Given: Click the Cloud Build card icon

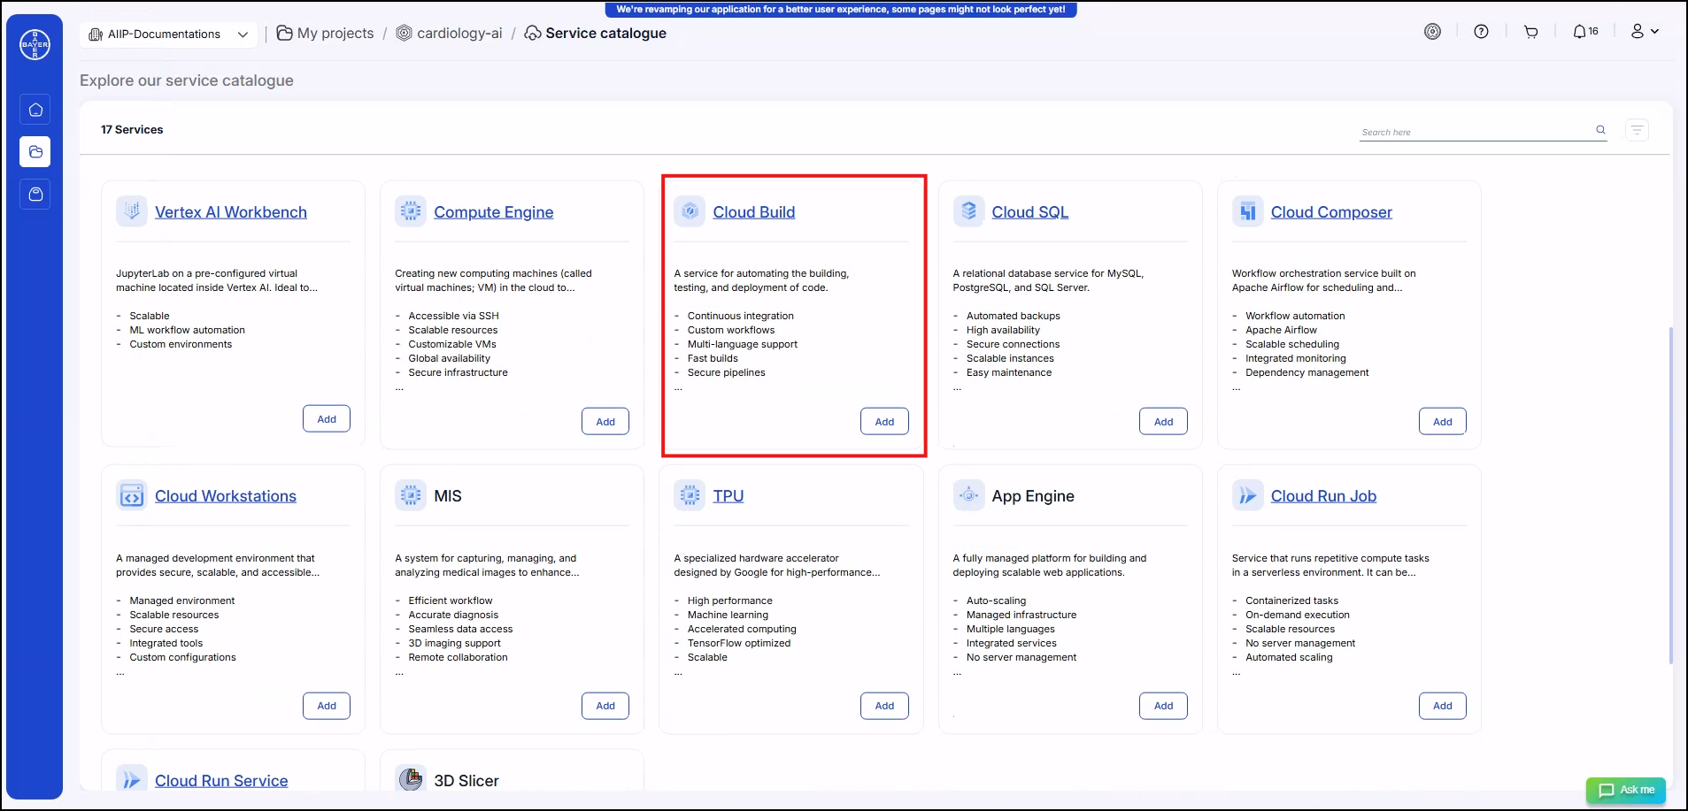Looking at the screenshot, I should (x=690, y=211).
